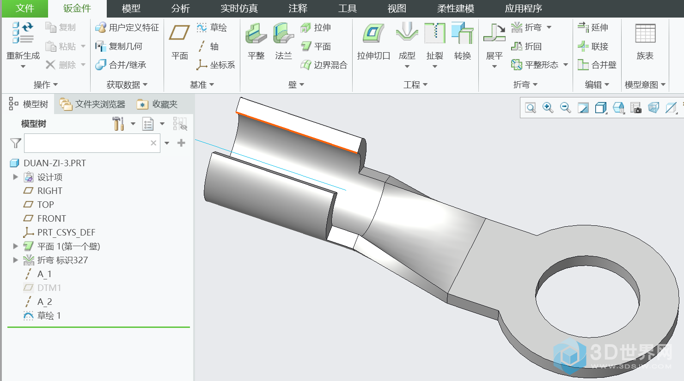Click the 延伸 (extend) tool
684x381 pixels.
593,28
